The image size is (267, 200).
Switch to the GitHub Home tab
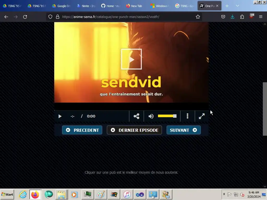tap(111, 6)
